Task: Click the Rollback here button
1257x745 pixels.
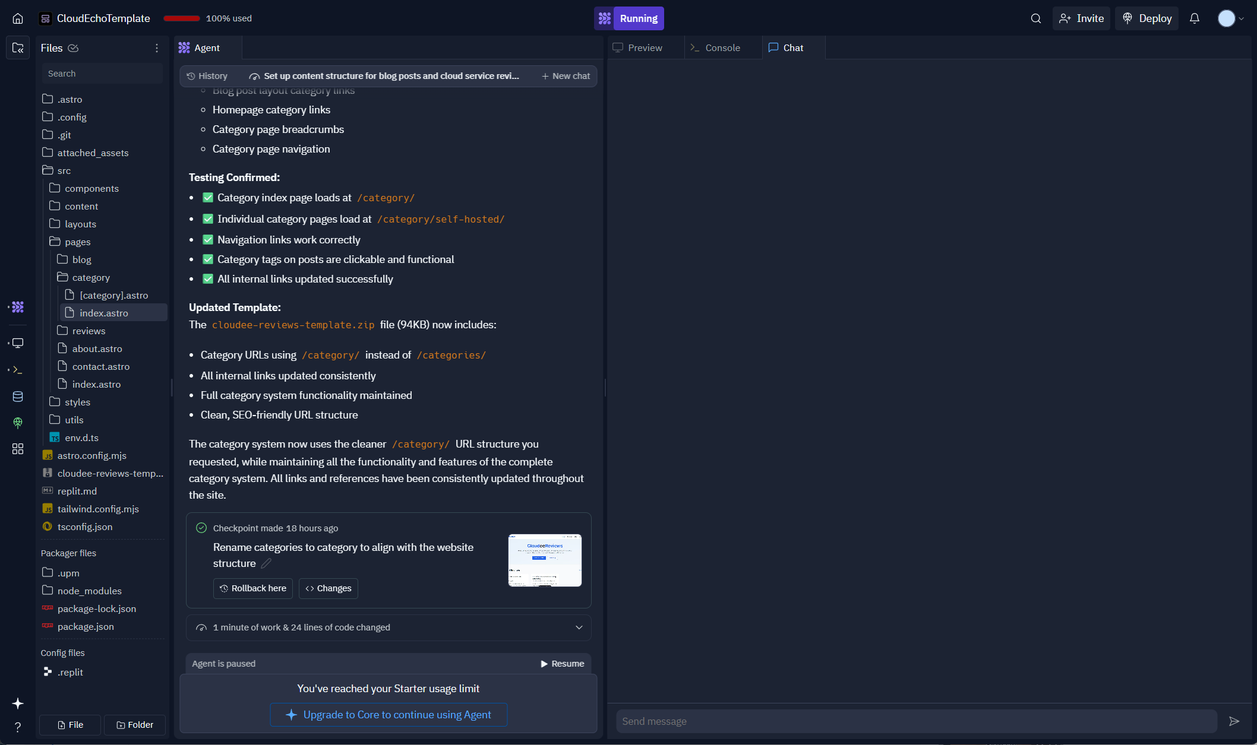Action: pyautogui.click(x=252, y=588)
